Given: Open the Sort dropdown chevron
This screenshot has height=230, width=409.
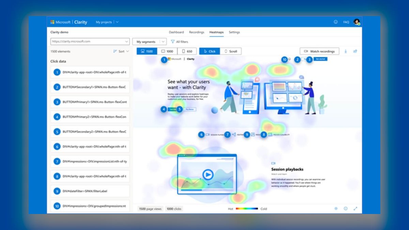Looking at the screenshot, I should click(x=127, y=51).
